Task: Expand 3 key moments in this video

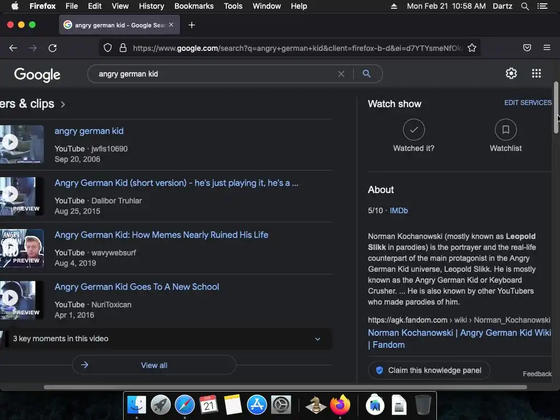Action: [166, 339]
